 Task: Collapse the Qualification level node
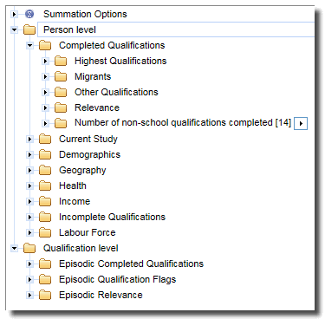coord(14,248)
